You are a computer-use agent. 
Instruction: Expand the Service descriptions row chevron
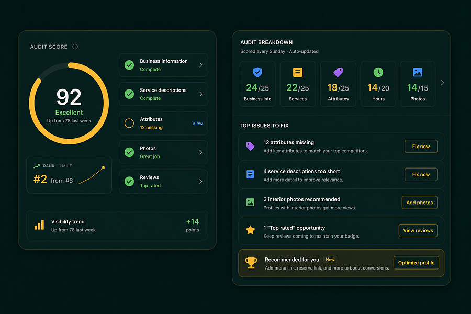[x=200, y=94]
